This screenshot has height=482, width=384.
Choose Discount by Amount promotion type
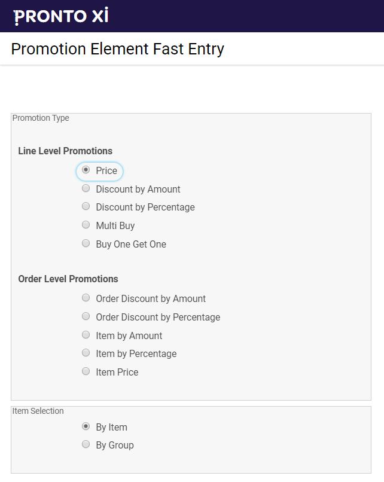86,188
